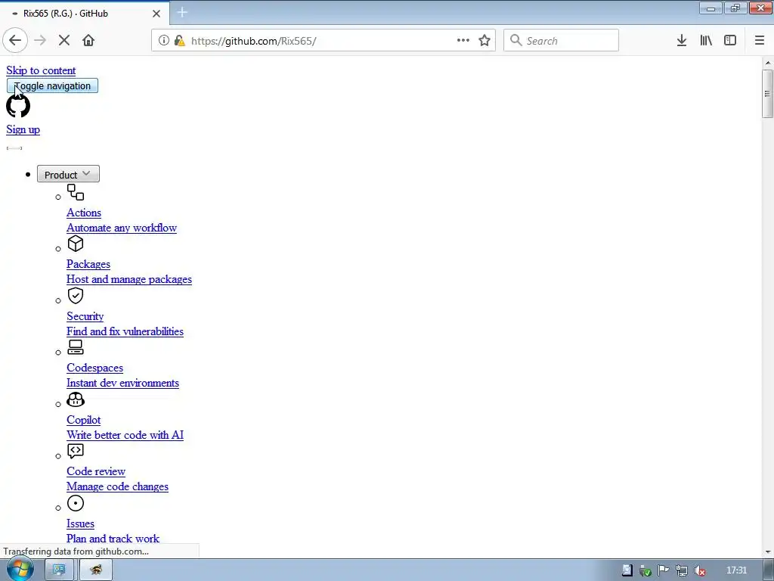
Task: Select the Rix565 (R.G.) GitHub tab
Action: pyautogui.click(x=85, y=14)
